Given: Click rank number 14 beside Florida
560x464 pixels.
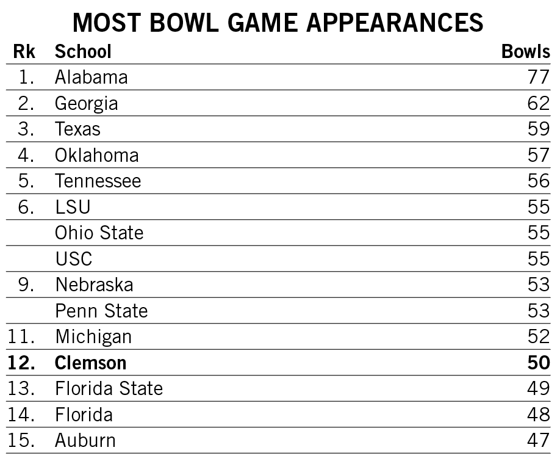Looking at the screenshot, I should pyautogui.click(x=21, y=415).
